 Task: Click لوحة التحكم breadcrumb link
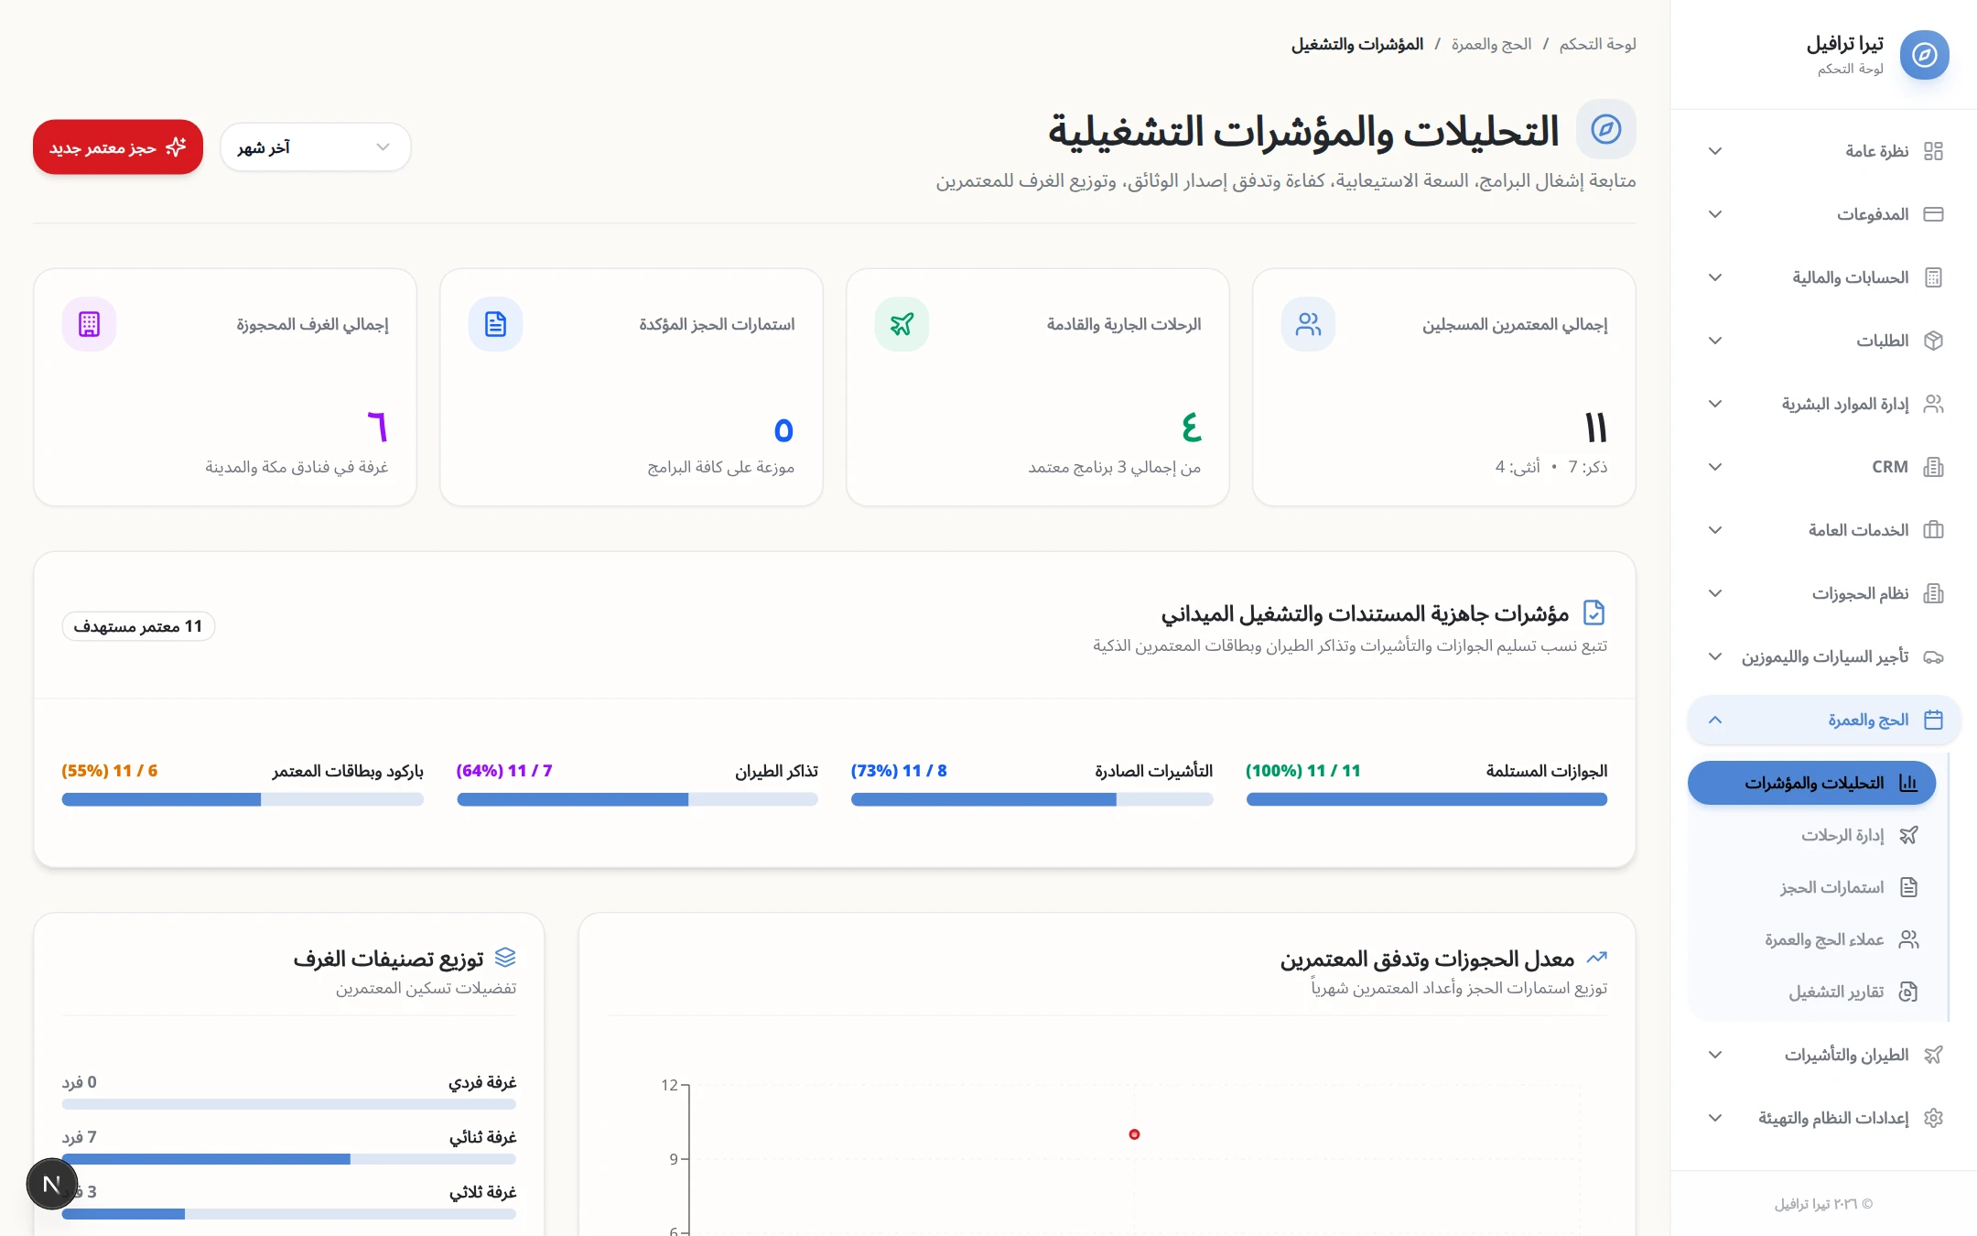[1598, 44]
